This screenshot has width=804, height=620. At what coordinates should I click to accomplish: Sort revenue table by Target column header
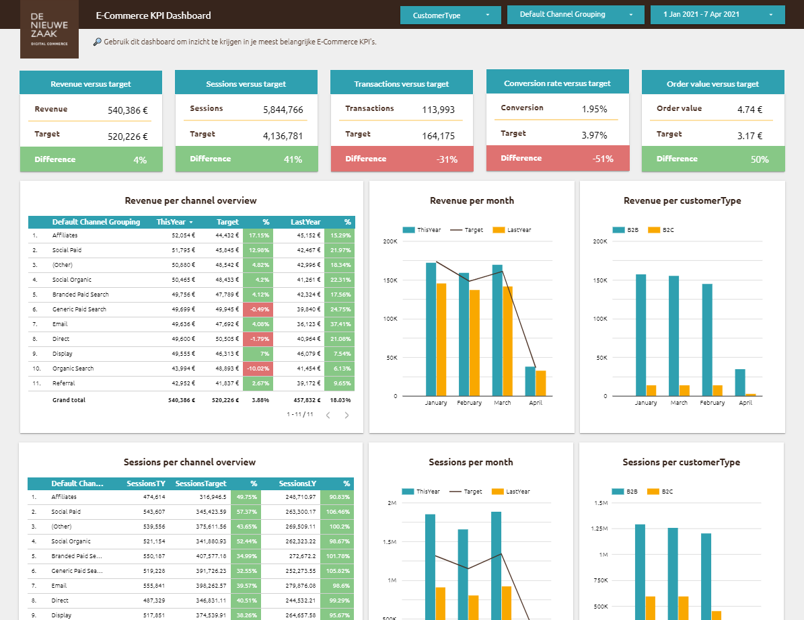click(227, 222)
